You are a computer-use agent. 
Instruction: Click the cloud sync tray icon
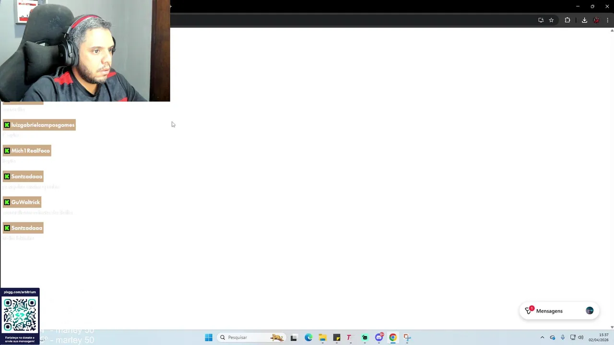(553, 337)
